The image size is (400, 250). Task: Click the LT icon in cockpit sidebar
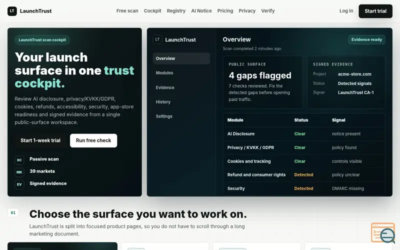click(x=157, y=39)
